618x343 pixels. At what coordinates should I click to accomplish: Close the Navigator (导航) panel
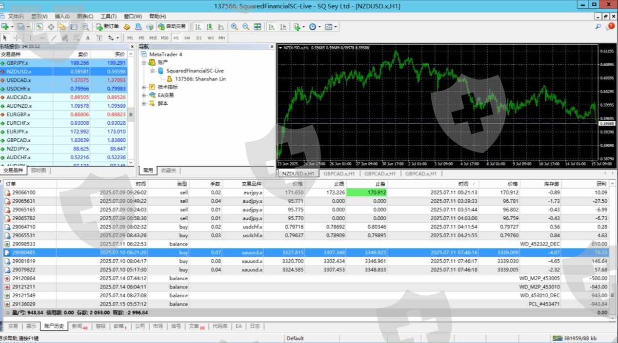pos(272,47)
